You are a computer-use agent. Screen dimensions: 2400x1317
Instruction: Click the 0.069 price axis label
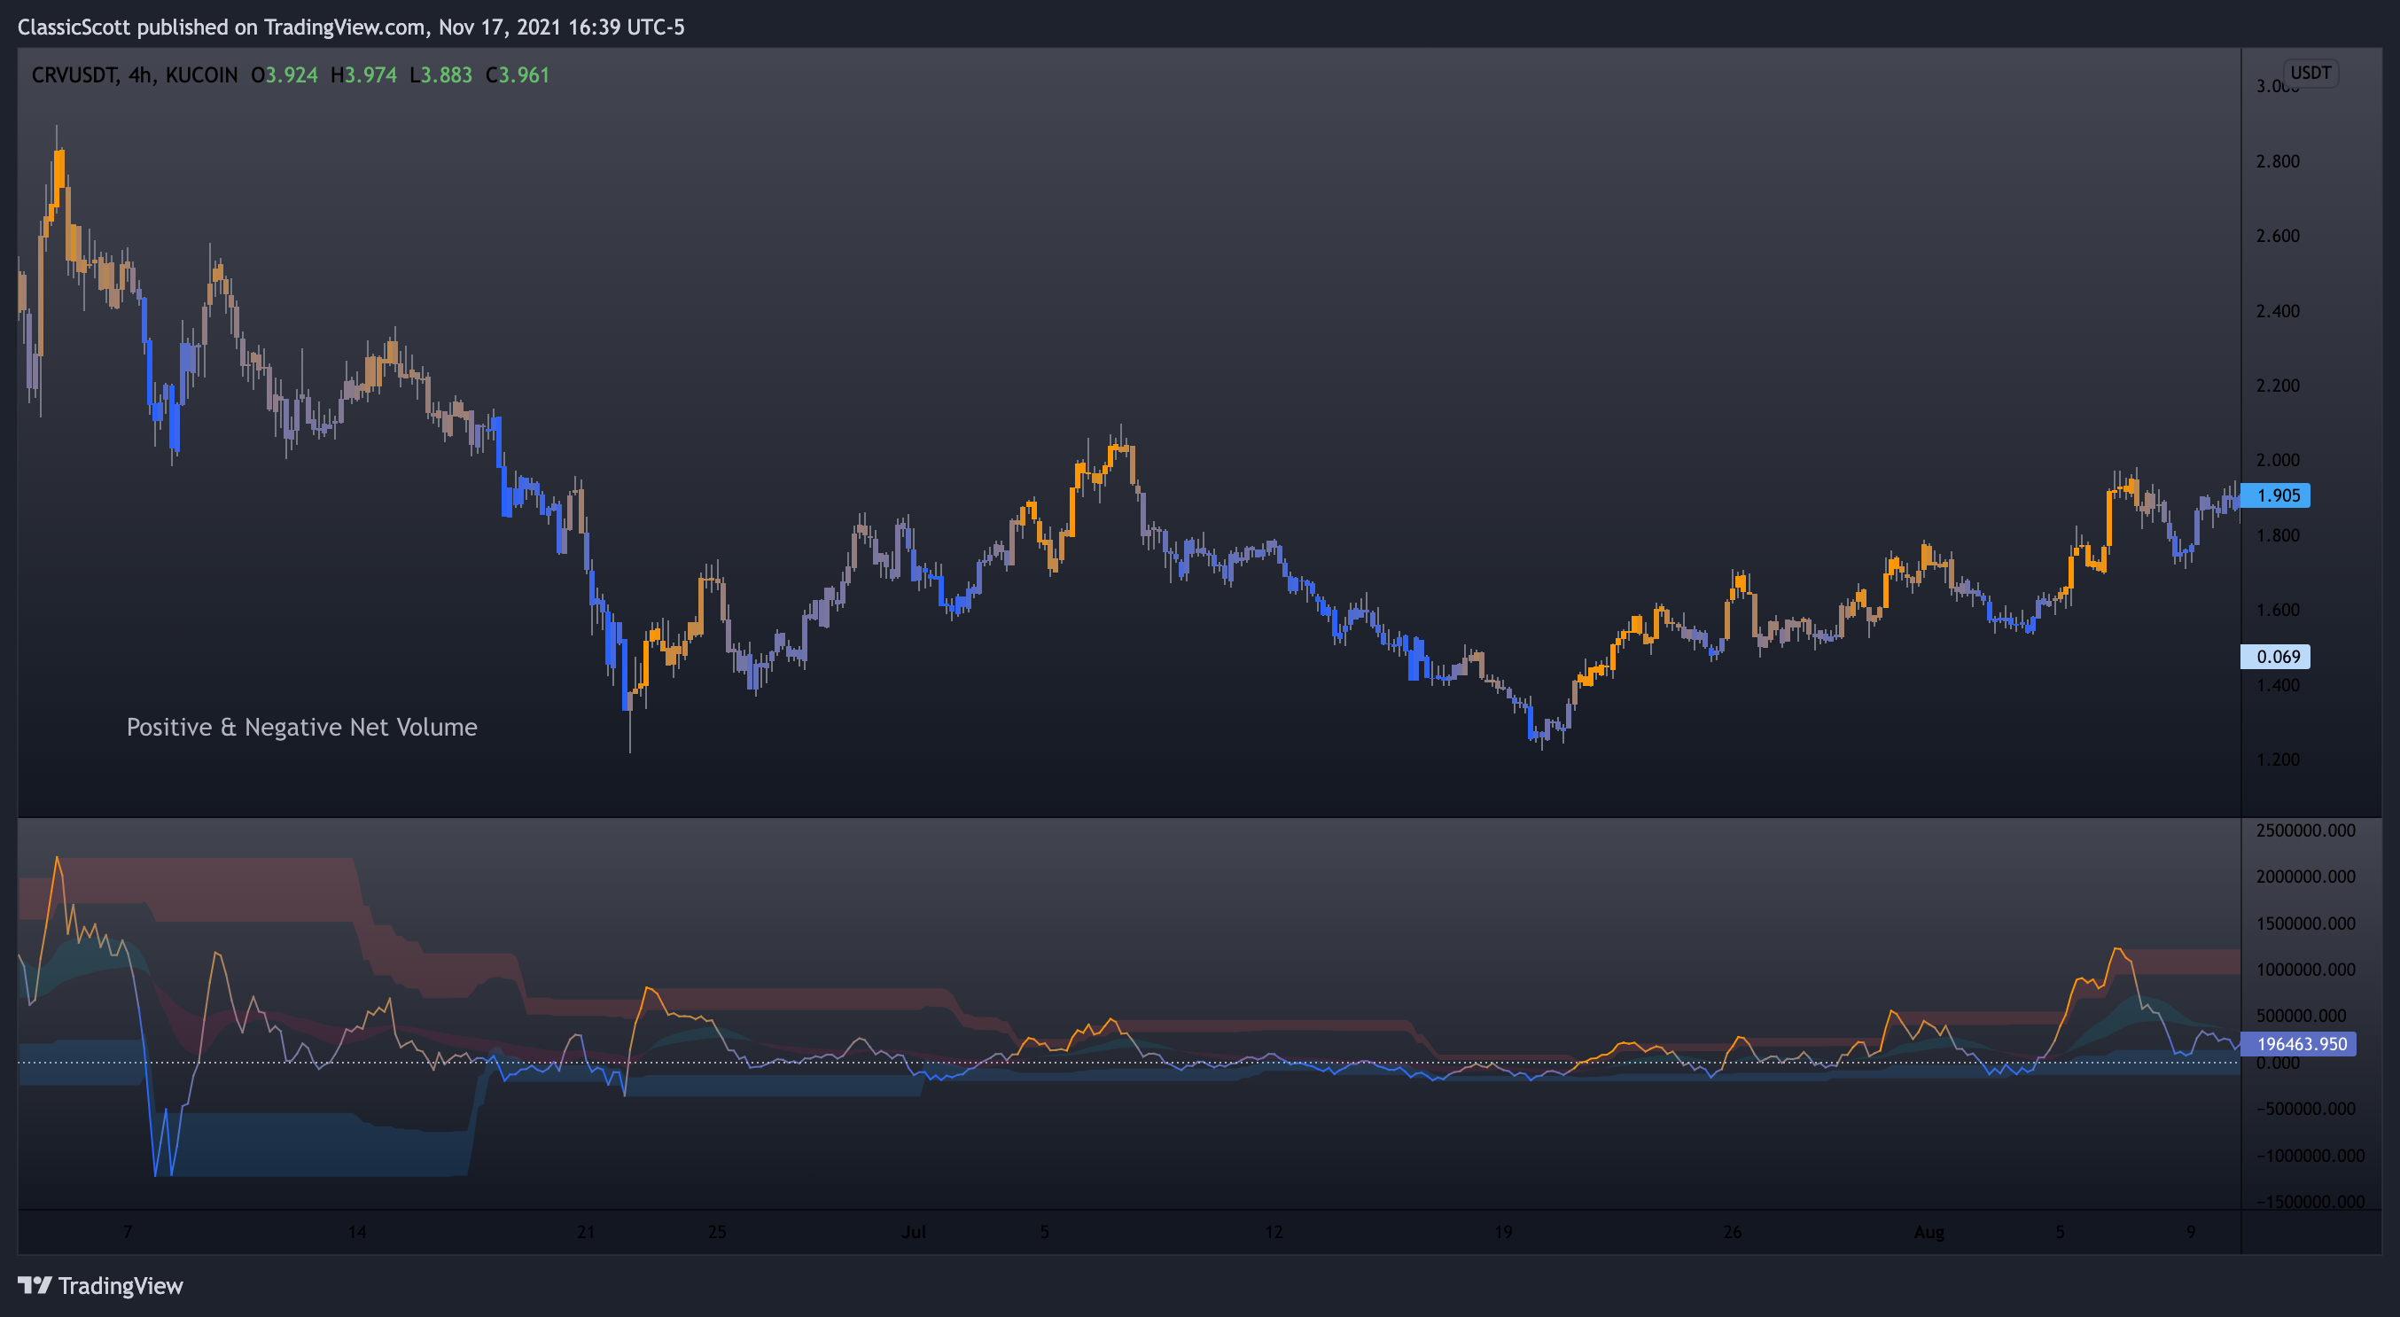pos(2274,657)
